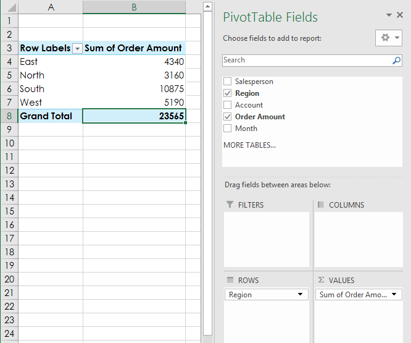Click the Search fields input box
This screenshot has width=411, height=343.
[305, 61]
